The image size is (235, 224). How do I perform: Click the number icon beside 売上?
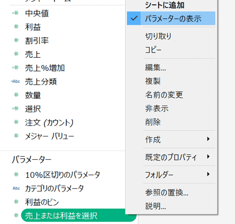pos(16,54)
